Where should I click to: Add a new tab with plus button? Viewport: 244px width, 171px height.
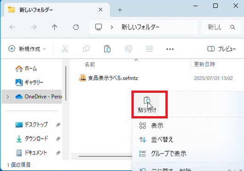[x=120, y=10]
